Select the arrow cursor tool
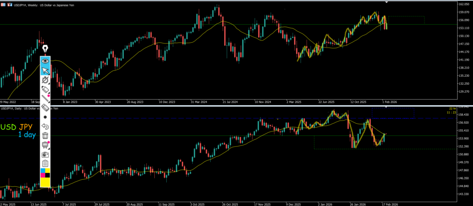Viewport: 473px width, 206px height. pos(45,70)
